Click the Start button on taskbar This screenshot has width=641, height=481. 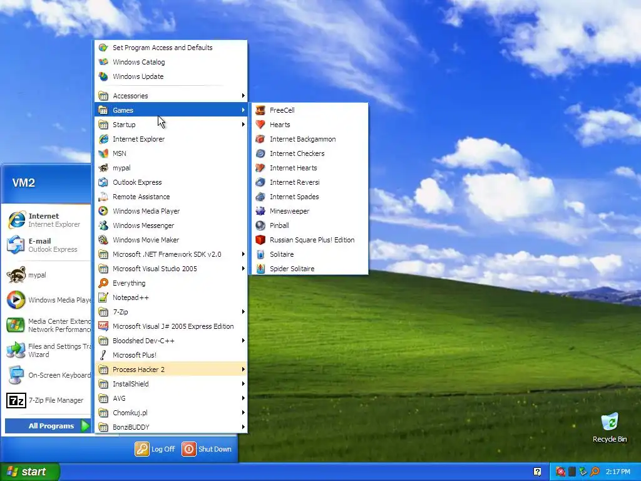pos(30,472)
